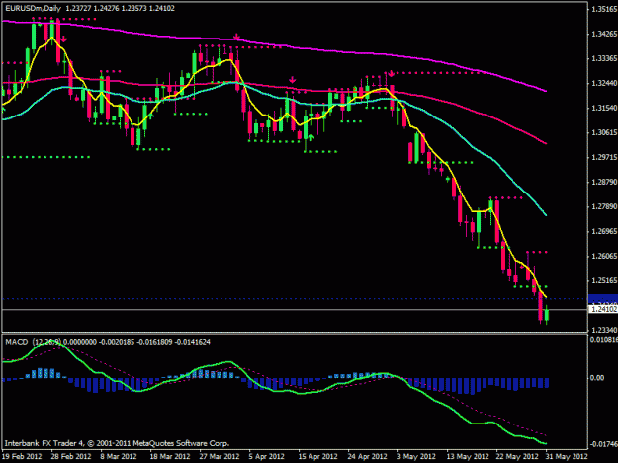Select the 1.27890 price axis label
The height and width of the screenshot is (463, 618).
pos(604,206)
